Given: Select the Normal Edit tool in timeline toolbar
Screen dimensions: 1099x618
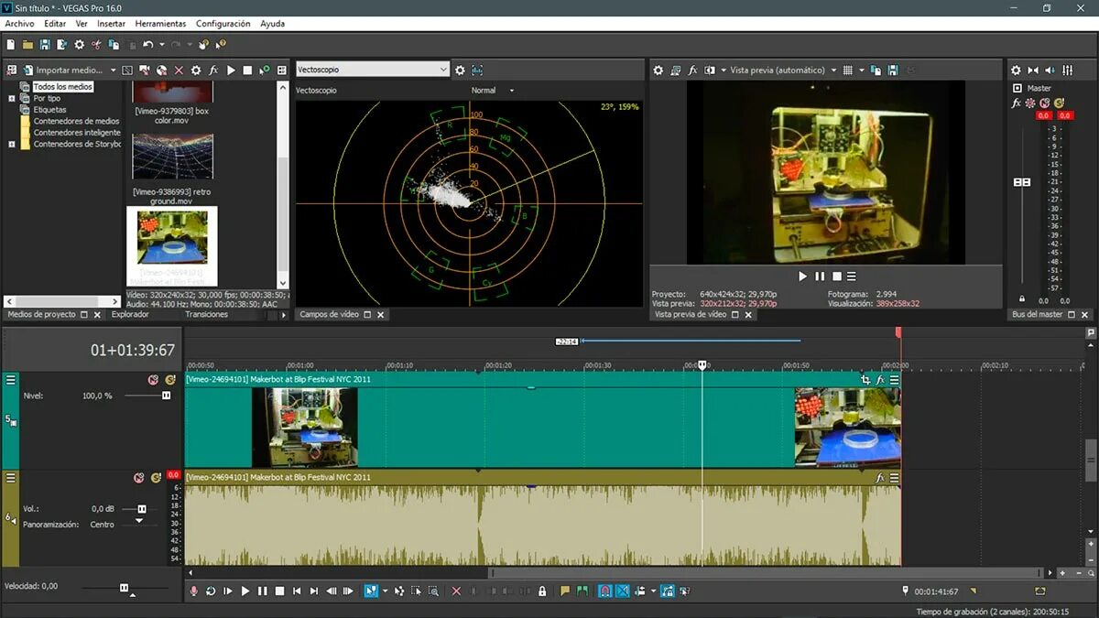Looking at the screenshot, I should 371,591.
